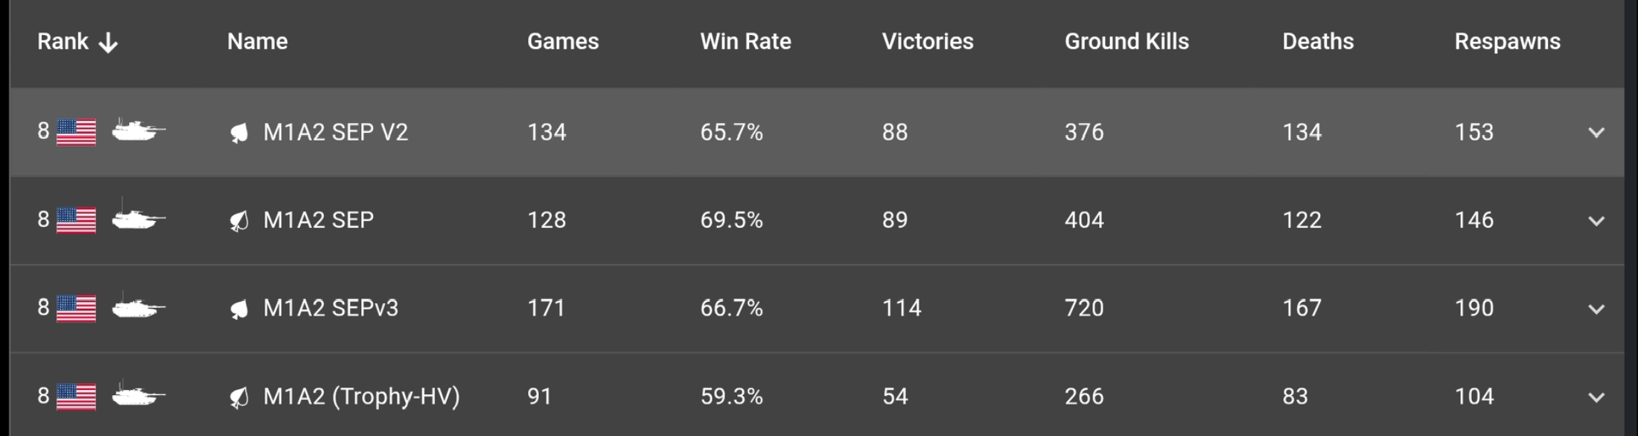Click the US flag in the M1A2 (Trophy-HV) row

[76, 397]
